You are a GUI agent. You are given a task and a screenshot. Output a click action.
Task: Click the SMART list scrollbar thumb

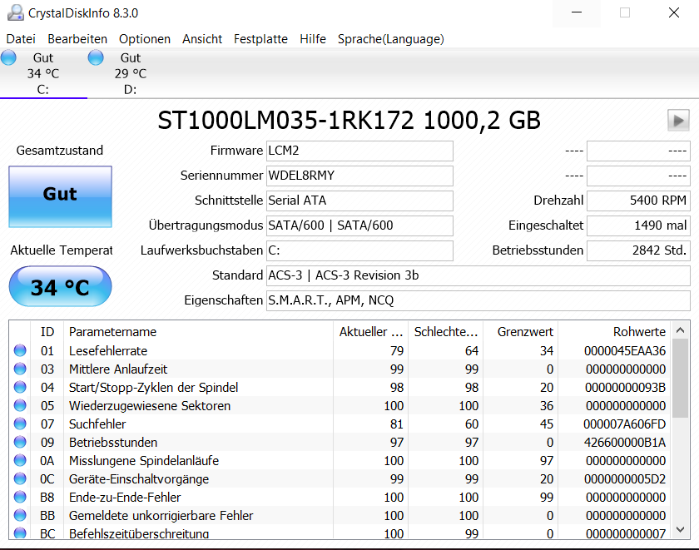click(x=681, y=378)
